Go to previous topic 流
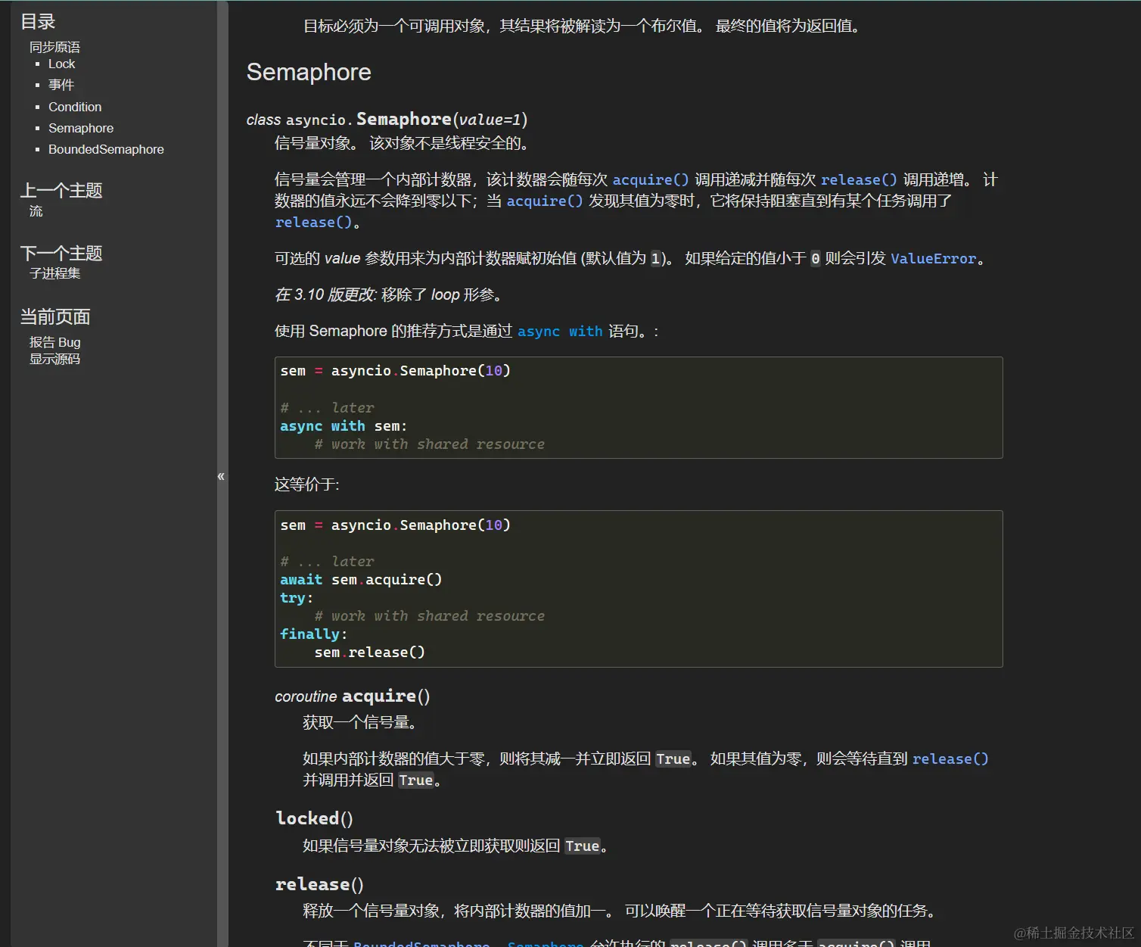 pyautogui.click(x=36, y=211)
